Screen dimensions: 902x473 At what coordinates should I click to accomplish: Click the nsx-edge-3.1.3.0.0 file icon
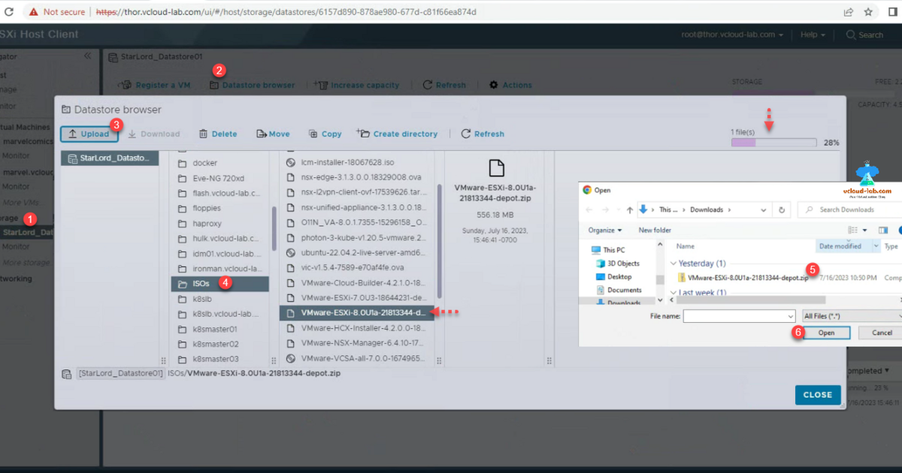tap(291, 177)
